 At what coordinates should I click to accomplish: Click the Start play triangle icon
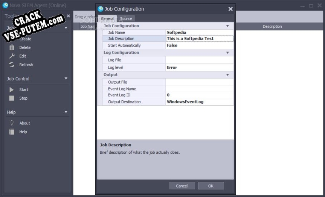click(12, 89)
